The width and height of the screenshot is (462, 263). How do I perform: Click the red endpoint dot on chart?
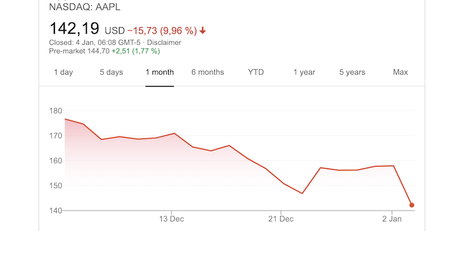tap(412, 205)
